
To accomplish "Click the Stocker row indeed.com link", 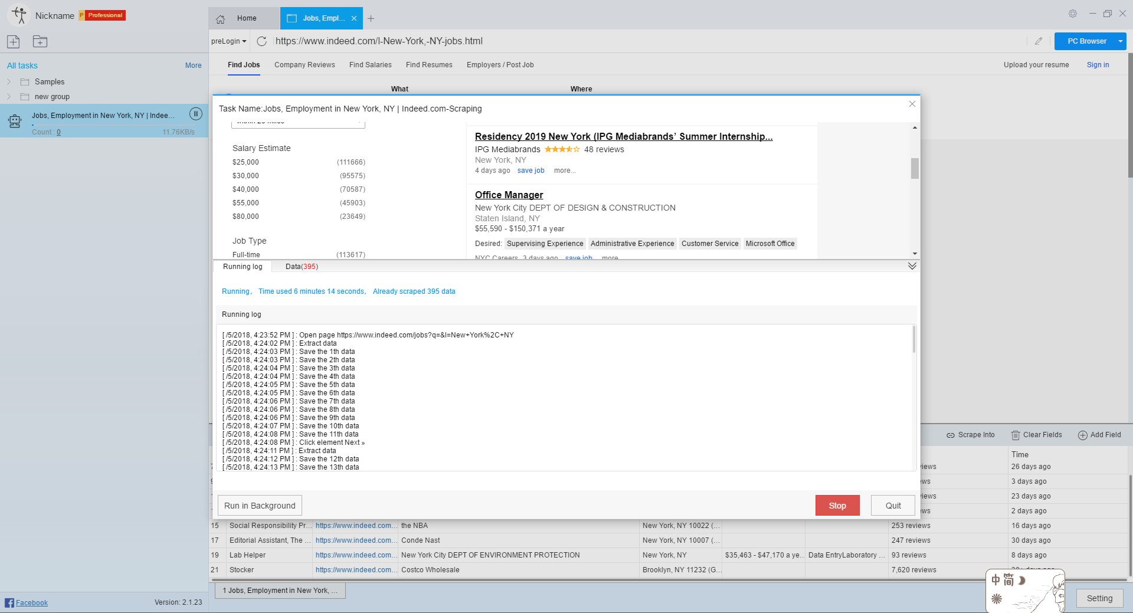I will coord(355,570).
